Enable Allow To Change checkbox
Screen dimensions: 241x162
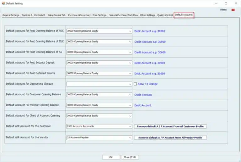pos(135,84)
